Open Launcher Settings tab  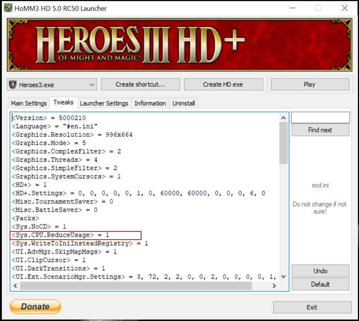coord(104,103)
